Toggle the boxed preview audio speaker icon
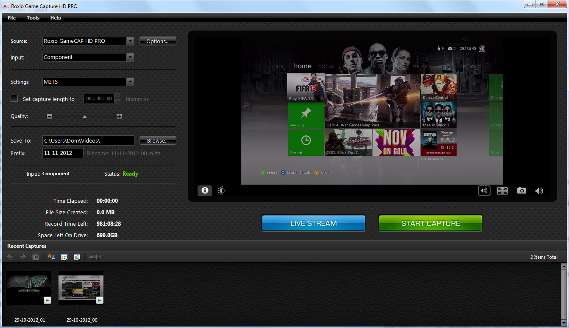This screenshot has height=328, width=569. (484, 191)
